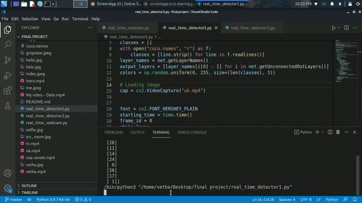The height and width of the screenshot is (203, 362).
Task: Click the terminal vertical scrollbar
Action: click(x=357, y=175)
